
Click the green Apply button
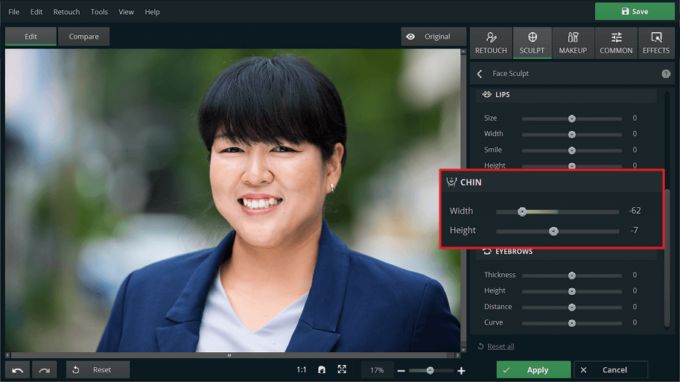click(x=533, y=370)
